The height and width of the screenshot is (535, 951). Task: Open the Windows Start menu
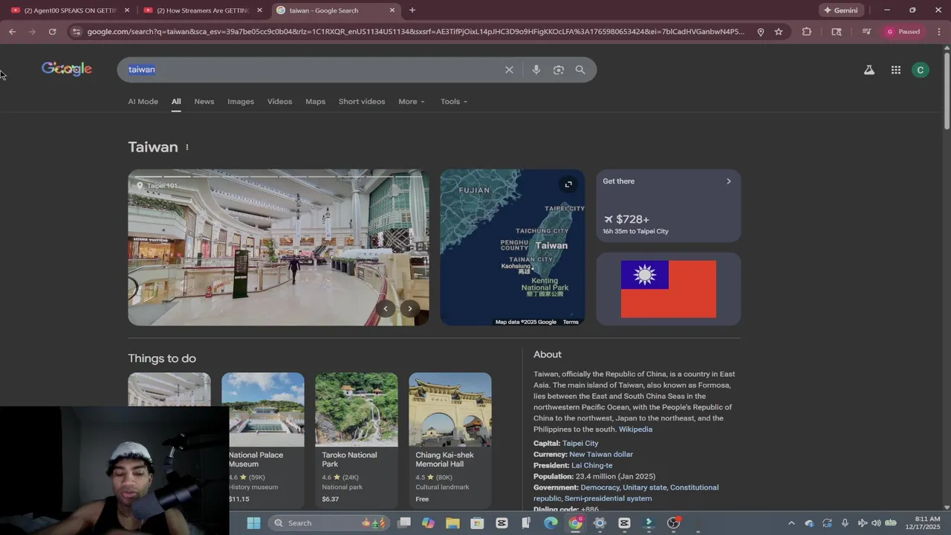click(253, 523)
